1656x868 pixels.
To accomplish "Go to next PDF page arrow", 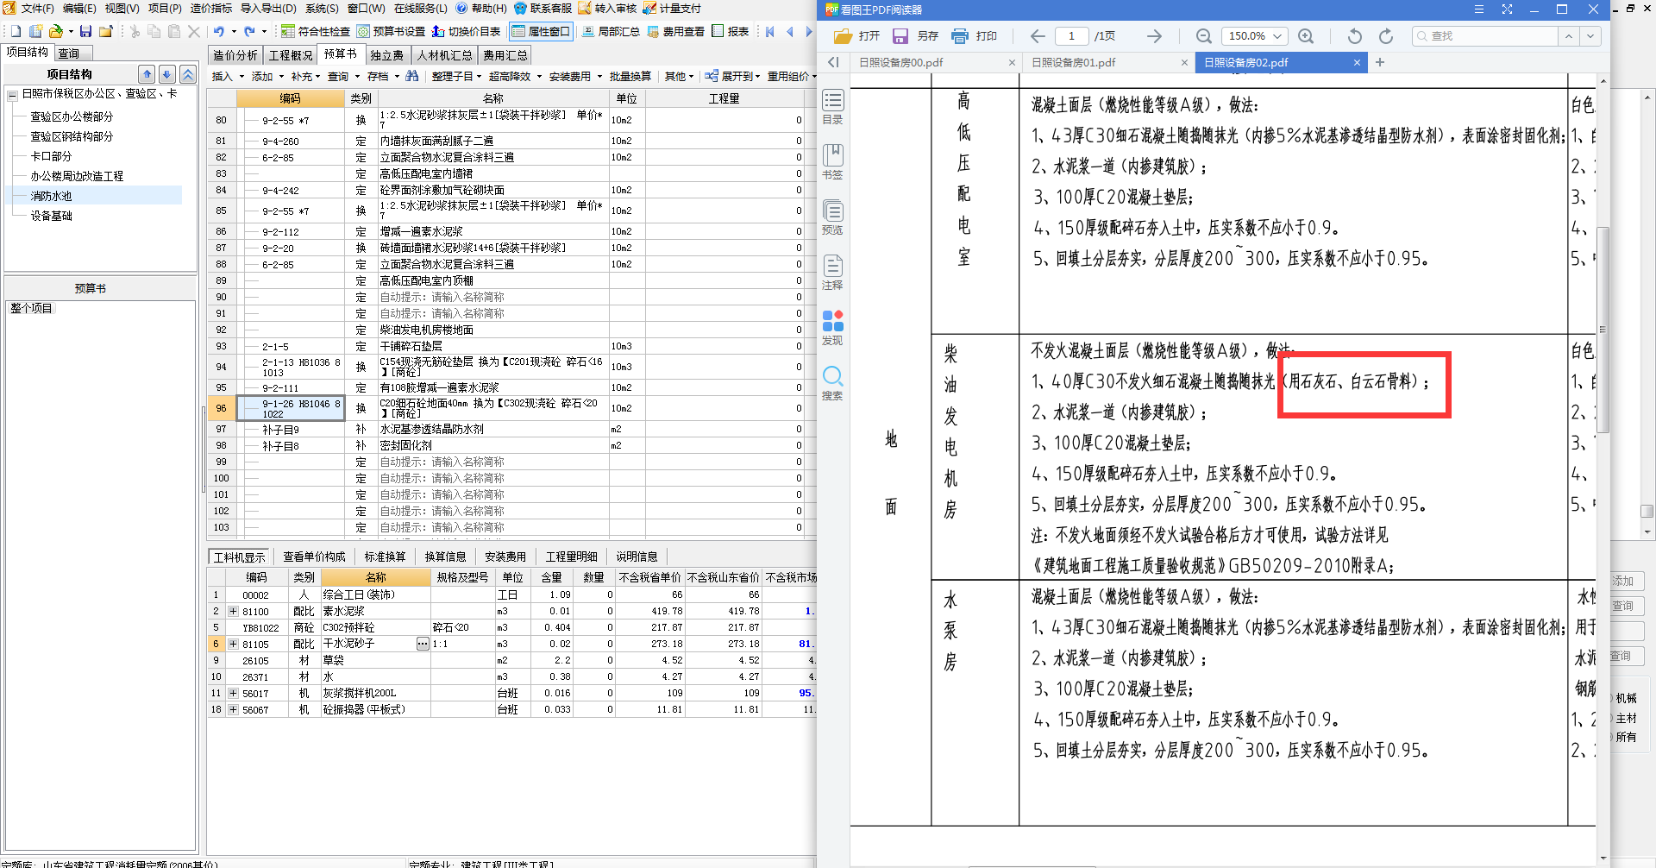I will pos(1154,36).
